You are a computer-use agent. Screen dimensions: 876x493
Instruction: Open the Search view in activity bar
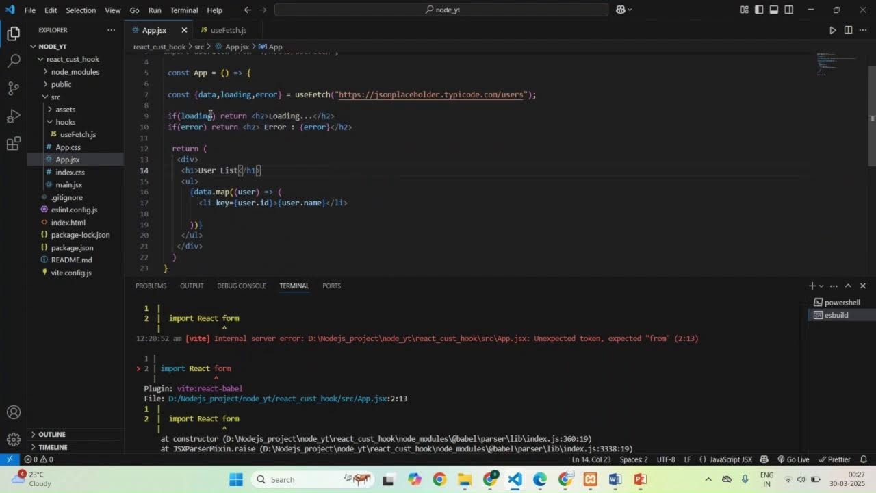(x=13, y=61)
